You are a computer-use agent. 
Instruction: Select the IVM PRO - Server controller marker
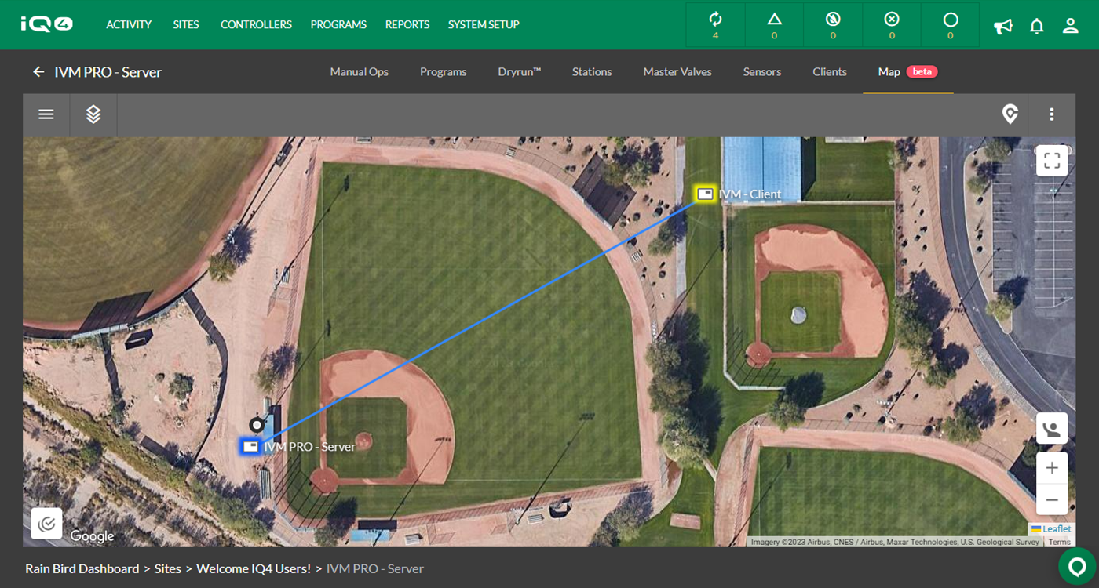pyautogui.click(x=250, y=446)
